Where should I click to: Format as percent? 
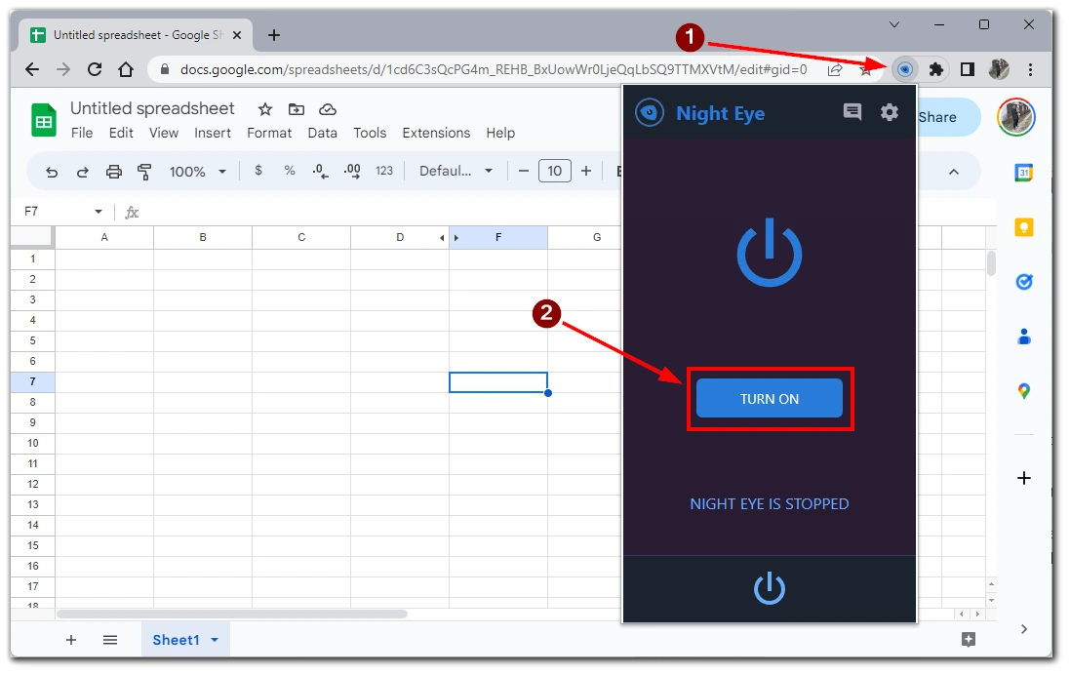[x=290, y=171]
